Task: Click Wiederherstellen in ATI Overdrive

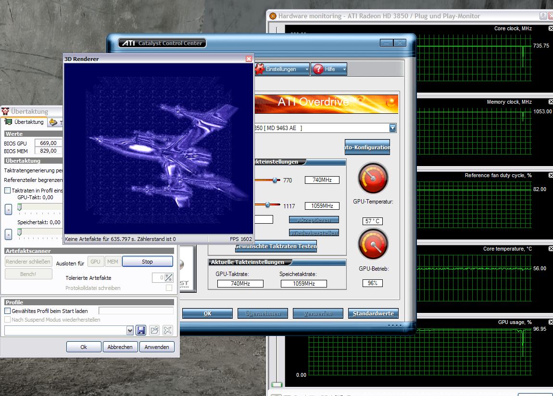Action: [x=314, y=233]
